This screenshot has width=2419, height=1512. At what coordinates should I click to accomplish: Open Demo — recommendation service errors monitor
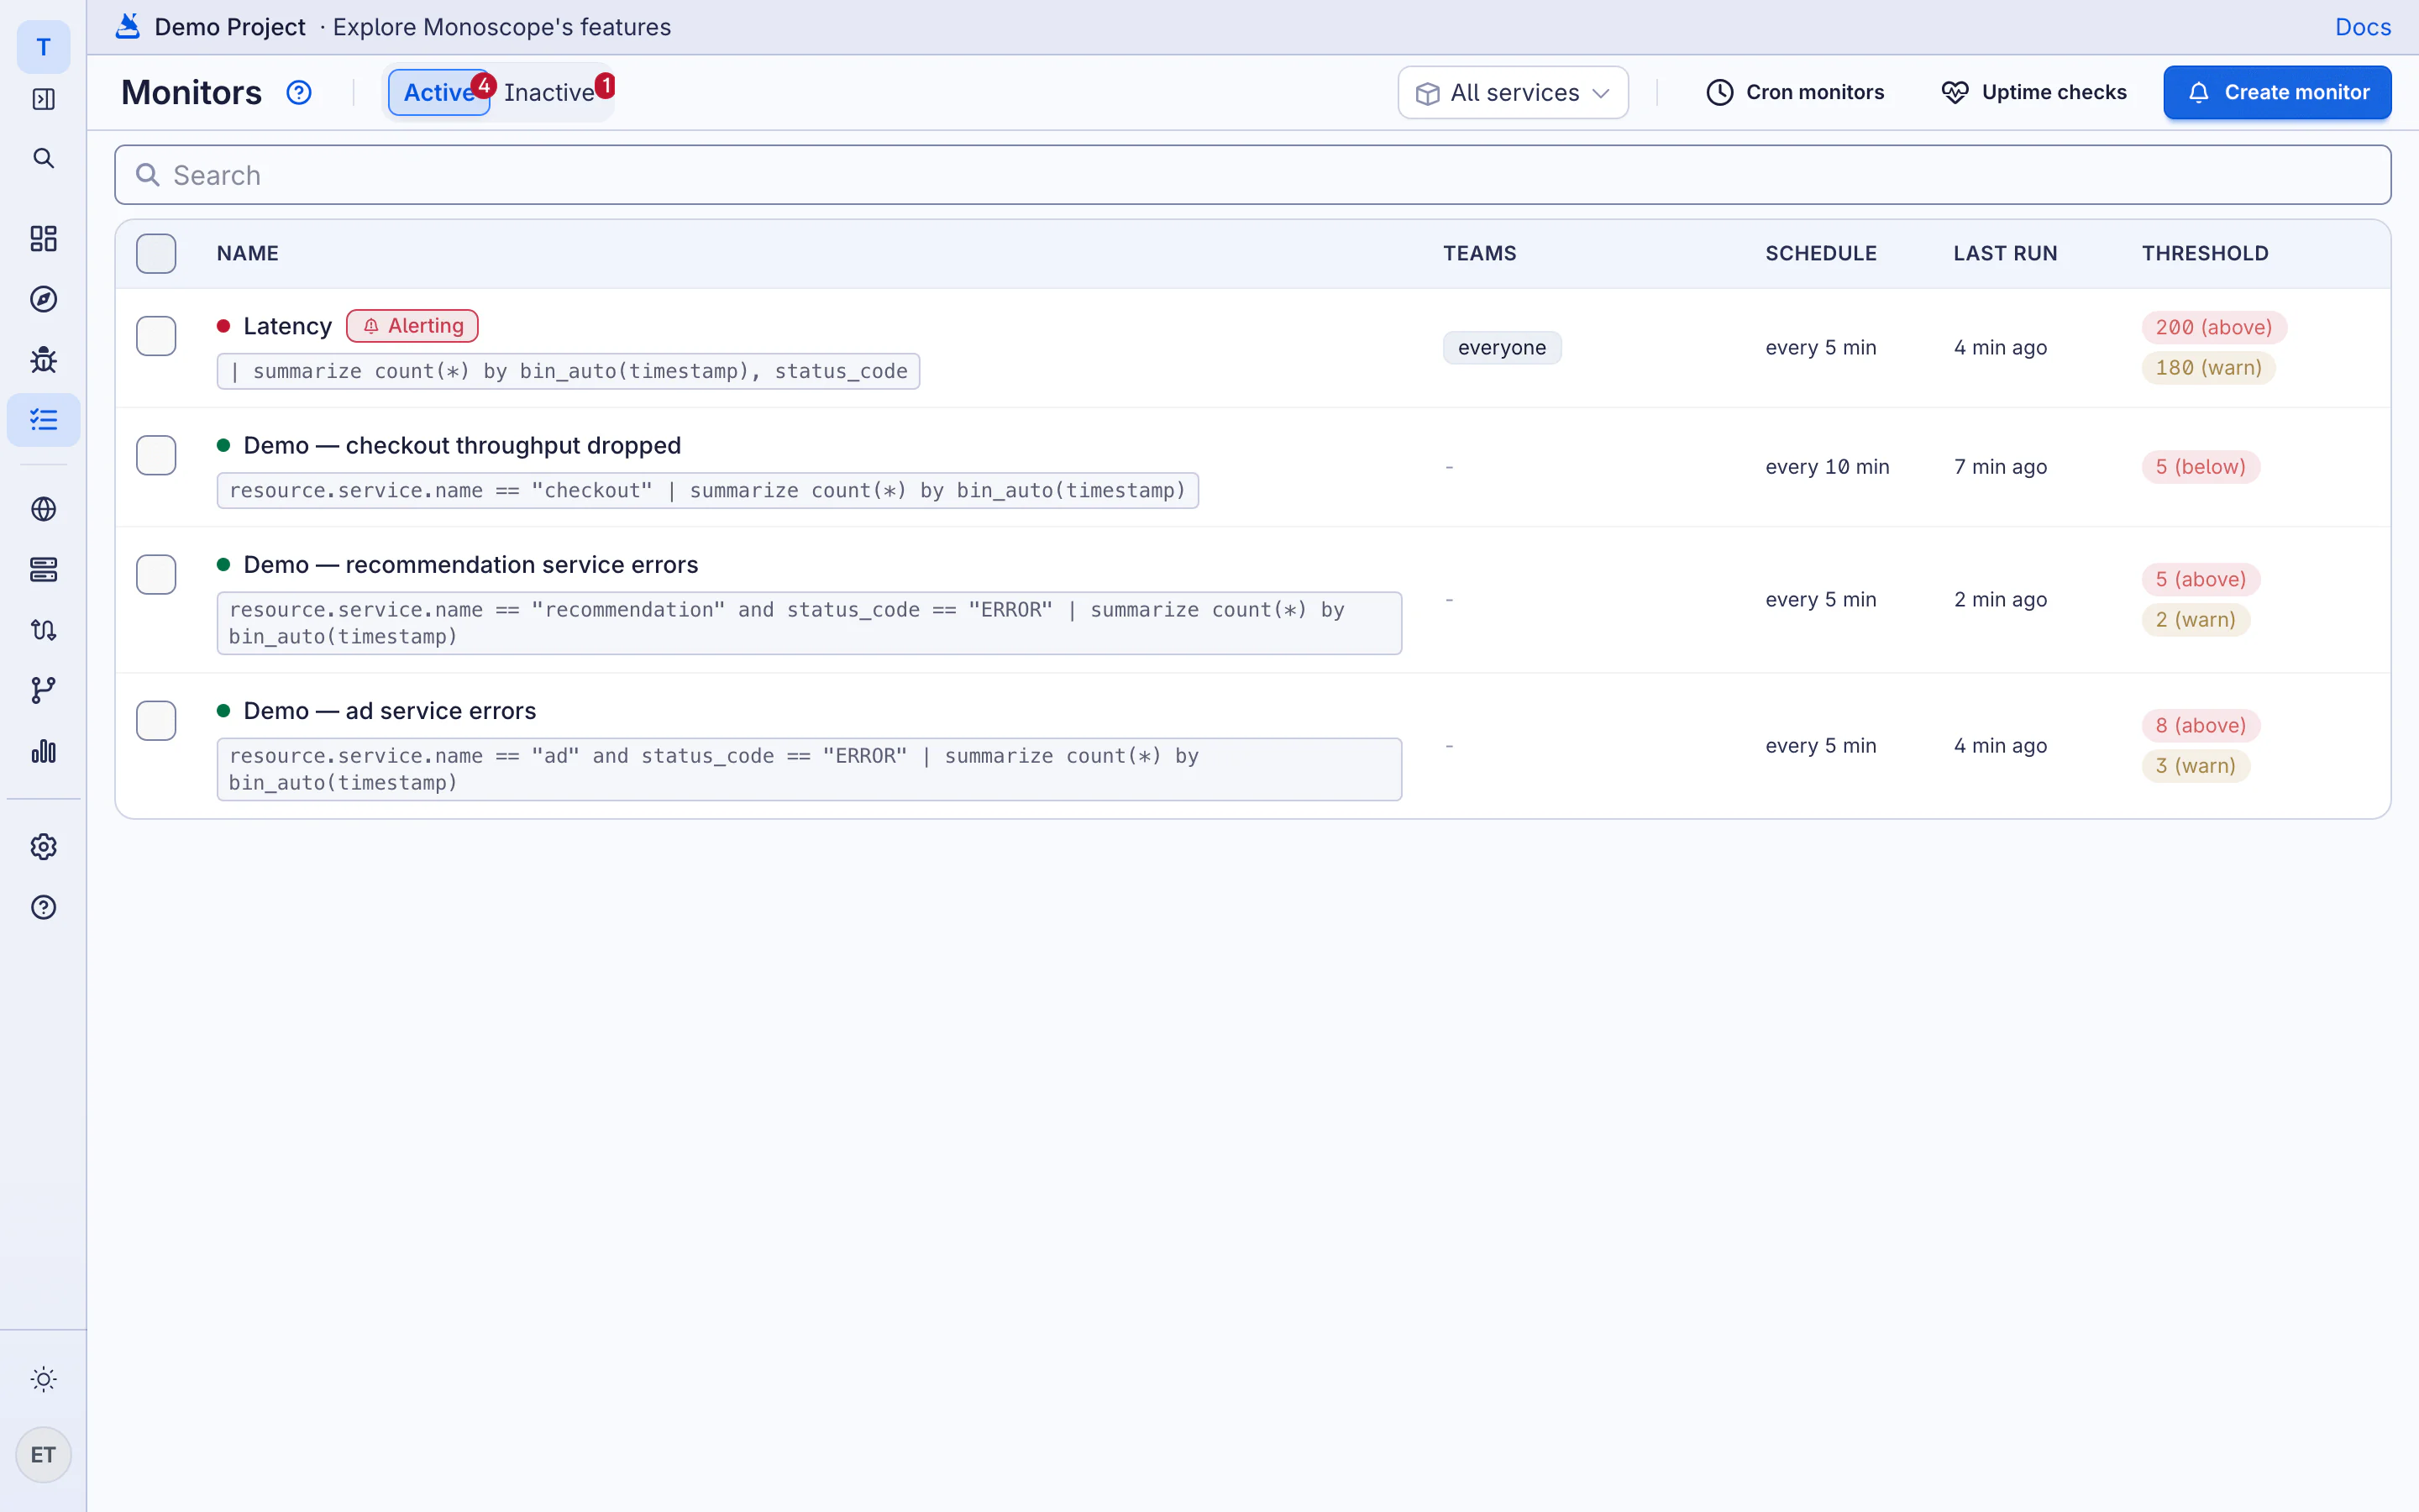click(x=471, y=564)
